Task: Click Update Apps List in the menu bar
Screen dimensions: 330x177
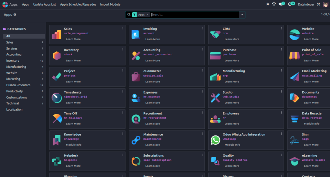Action: tap(44, 4)
